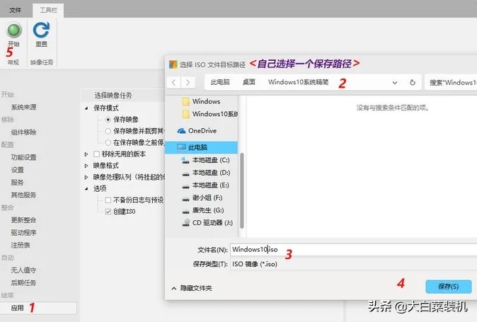Image resolution: width=477 pixels, height=322 pixels.
Task: Open 本地磁盘 (E:) drive
Action: [205, 185]
